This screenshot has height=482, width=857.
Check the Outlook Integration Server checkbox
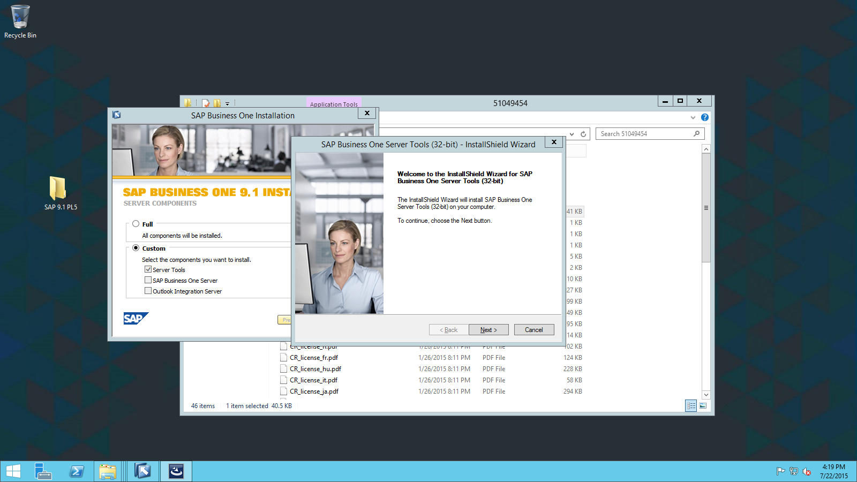(x=148, y=291)
